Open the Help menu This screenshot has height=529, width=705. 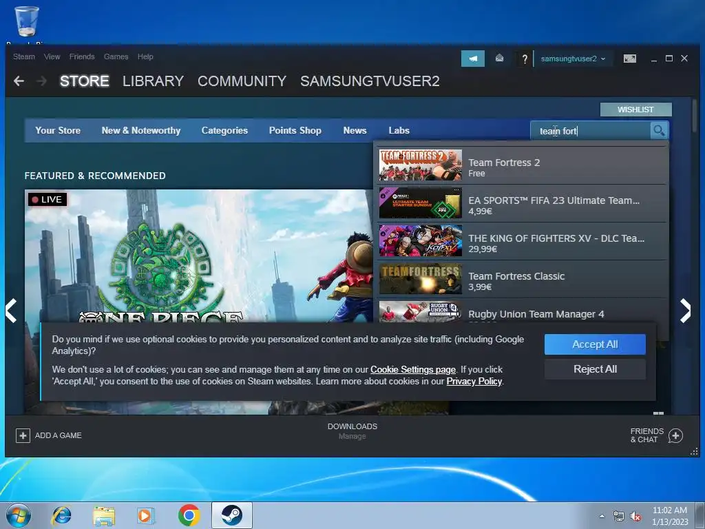(x=145, y=56)
